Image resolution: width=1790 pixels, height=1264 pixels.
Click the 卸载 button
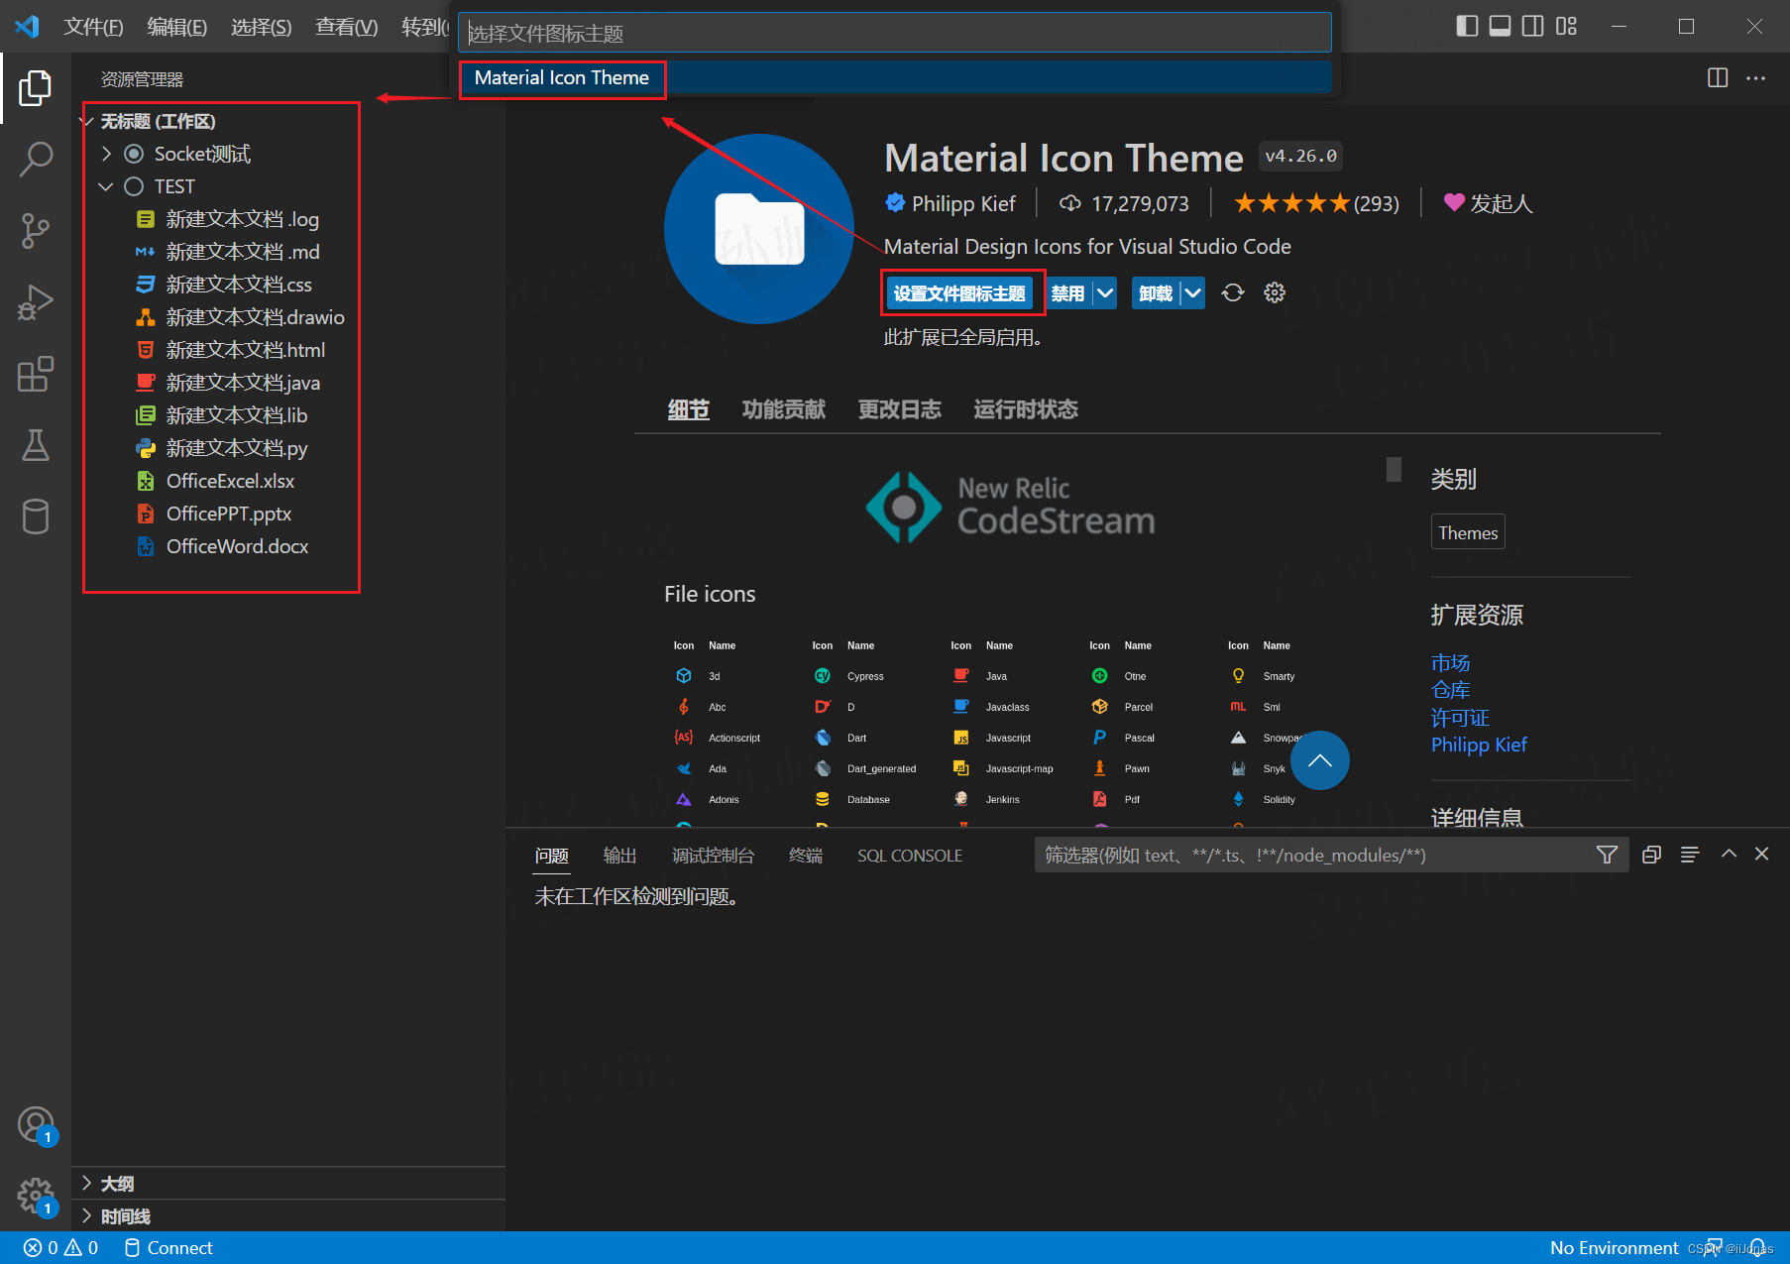click(x=1156, y=292)
